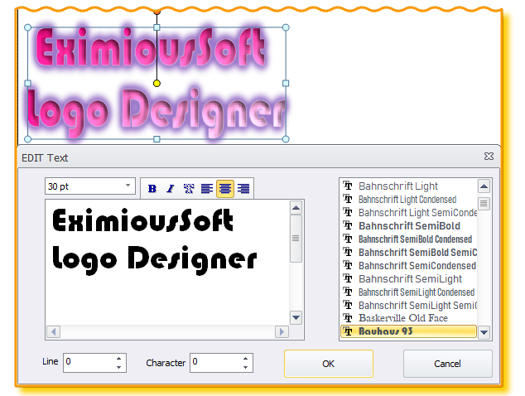Increase the Line spacing value
This screenshot has width=525, height=396.
(119, 359)
